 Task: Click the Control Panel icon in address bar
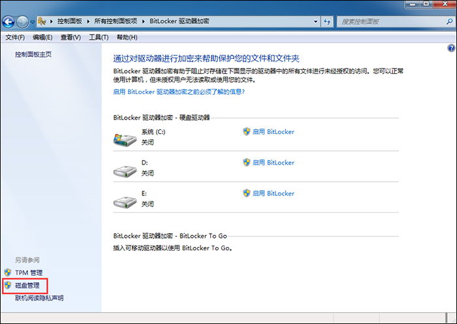click(x=42, y=22)
